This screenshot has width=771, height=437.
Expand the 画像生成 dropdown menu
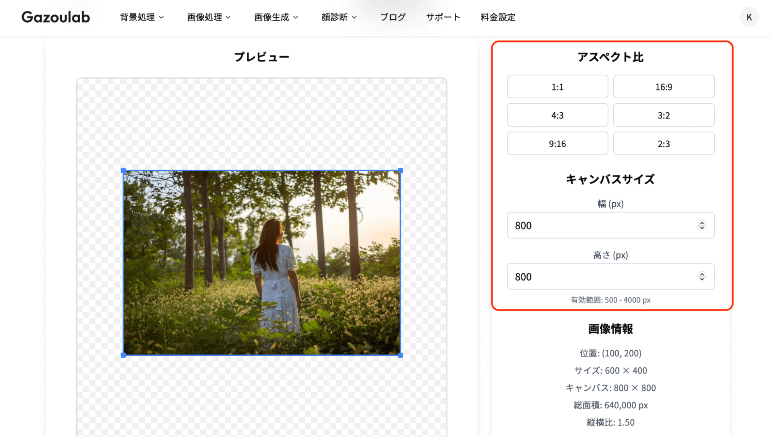276,17
